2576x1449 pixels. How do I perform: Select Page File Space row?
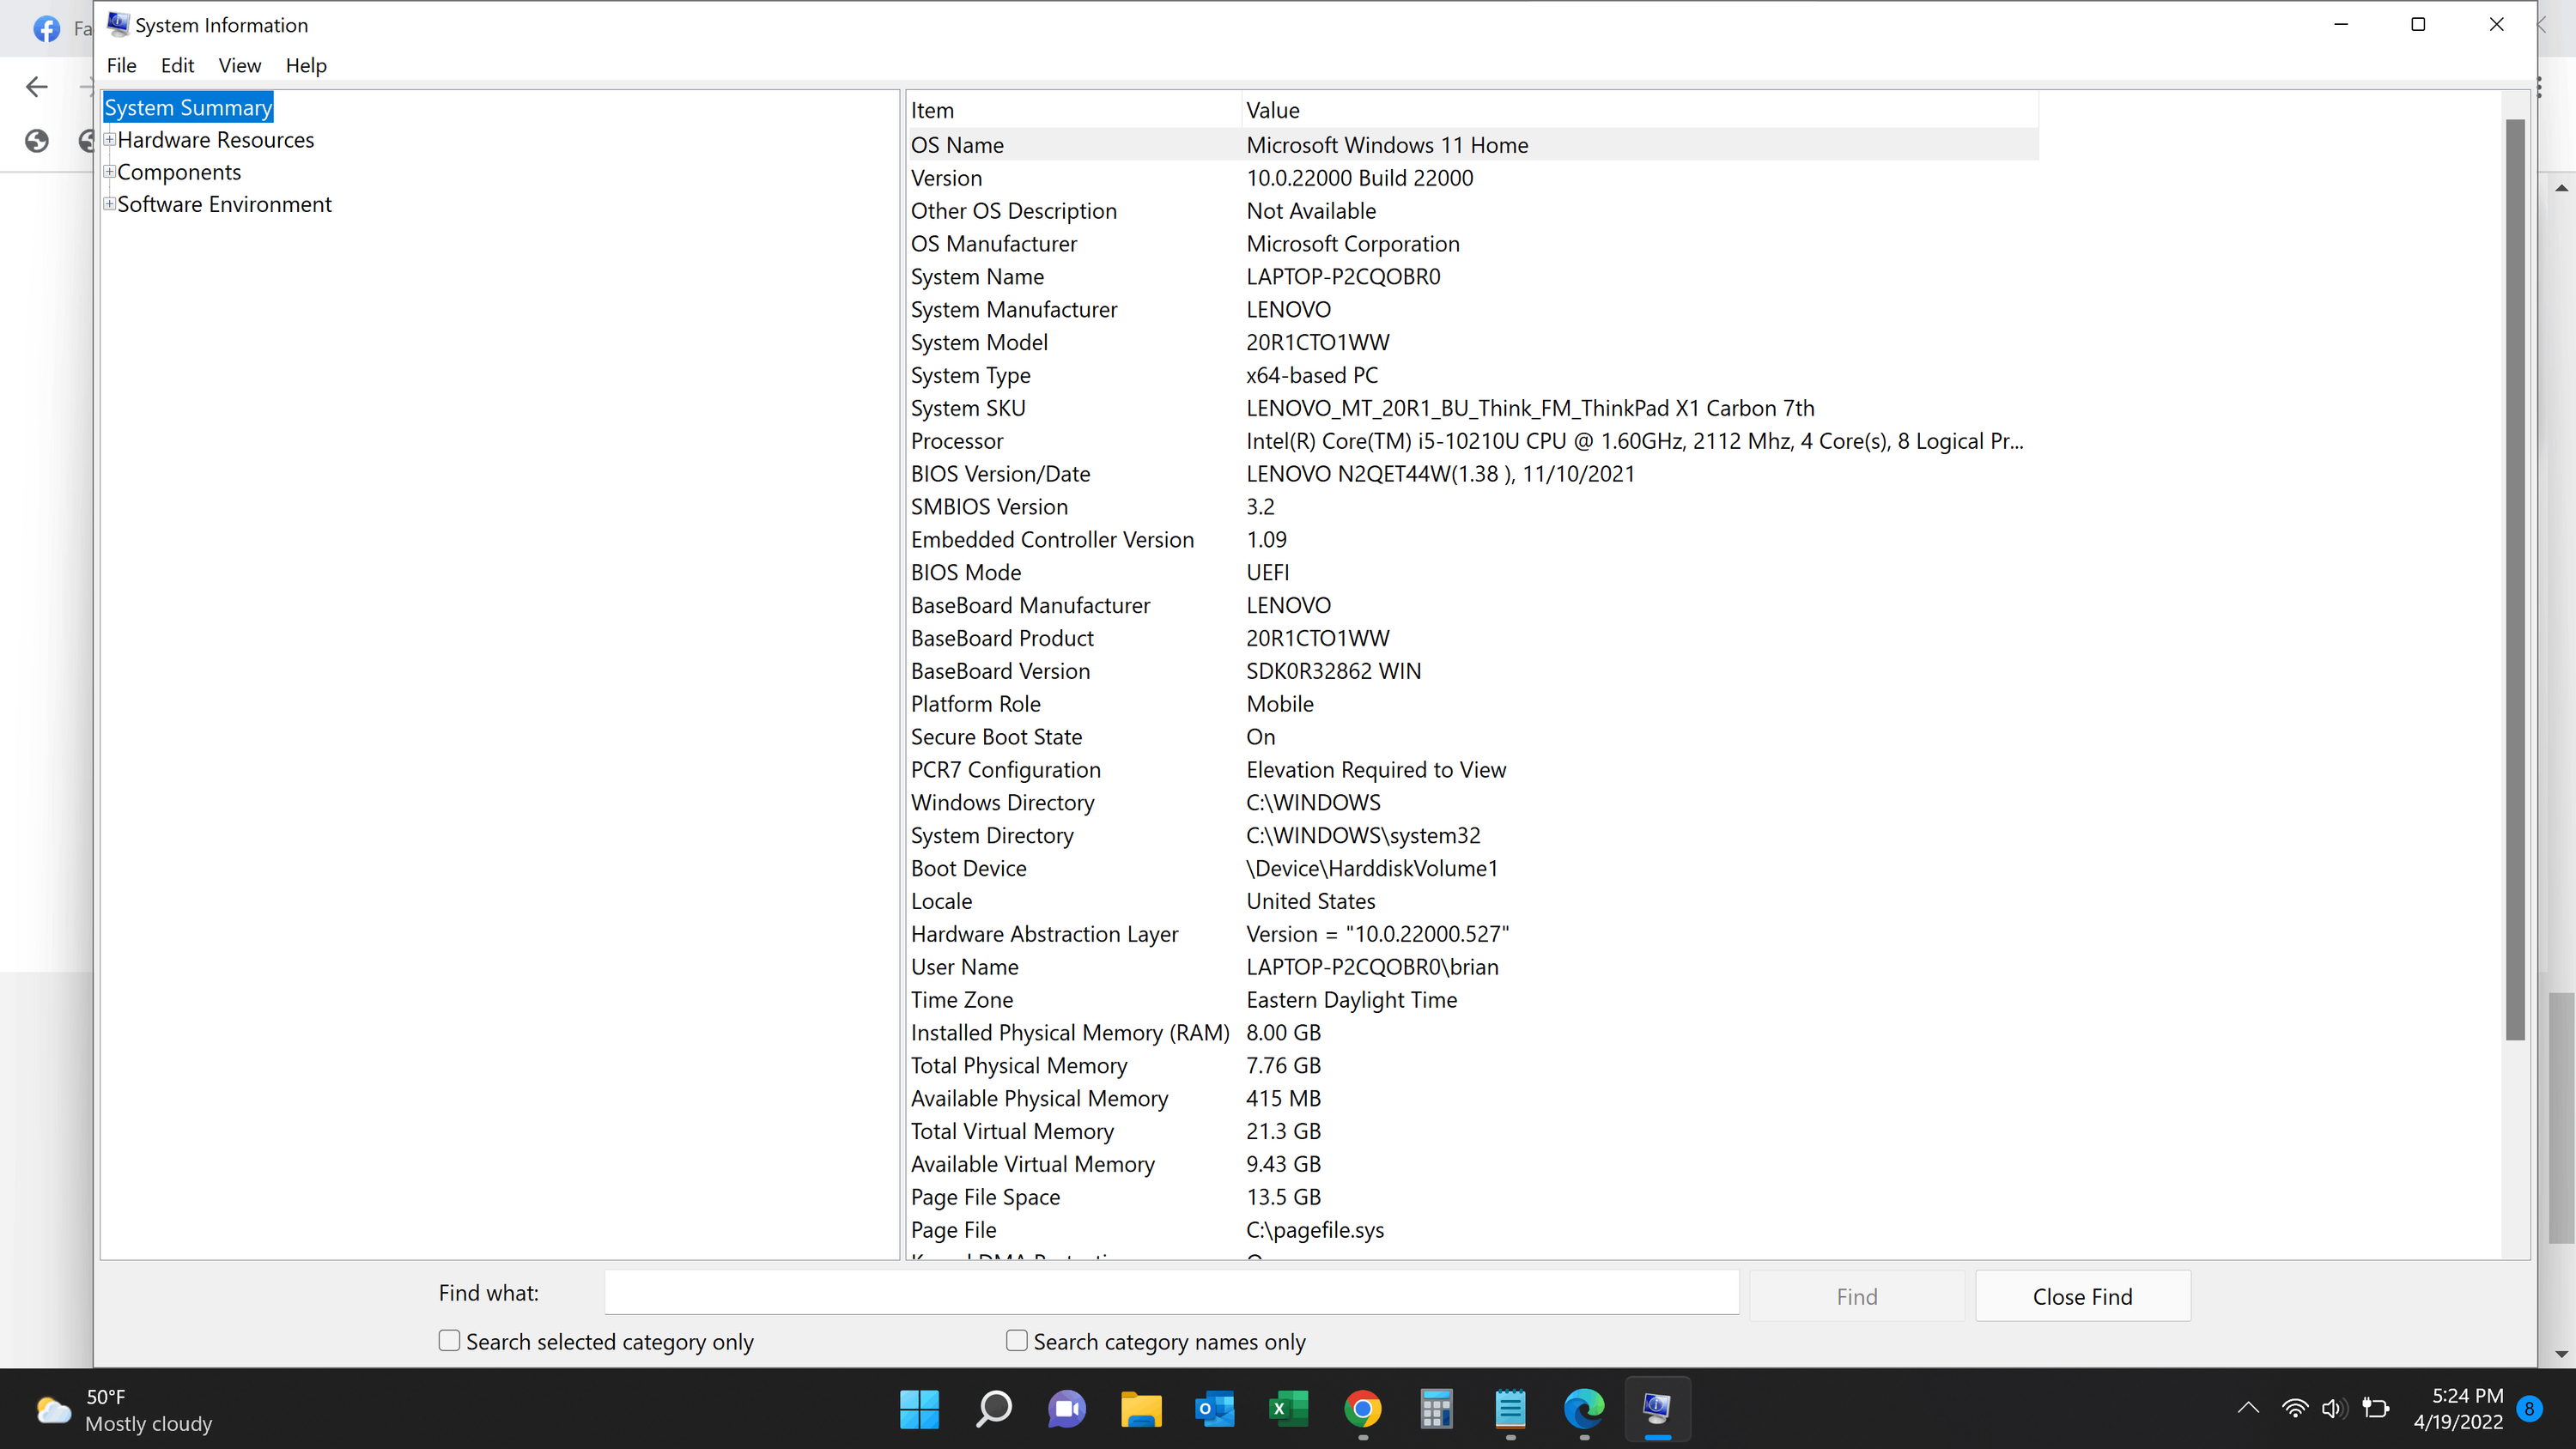pos(1472,1197)
